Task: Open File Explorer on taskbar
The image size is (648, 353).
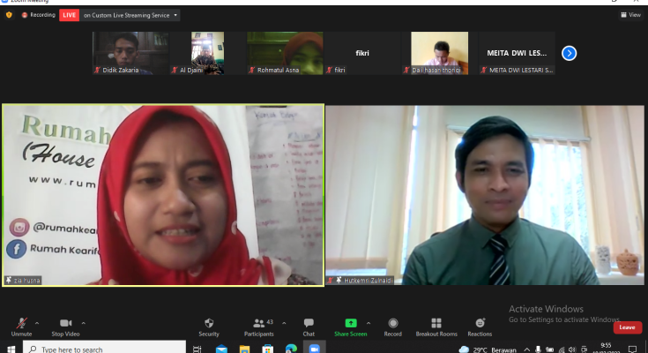Action: click(245, 349)
